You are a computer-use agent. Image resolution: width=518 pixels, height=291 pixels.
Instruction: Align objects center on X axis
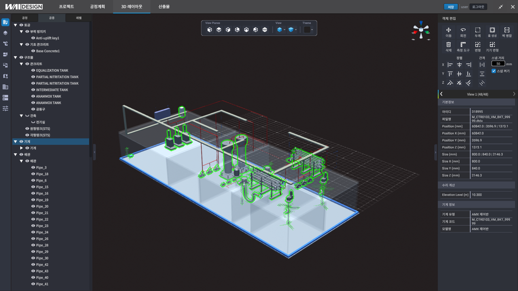(459, 65)
